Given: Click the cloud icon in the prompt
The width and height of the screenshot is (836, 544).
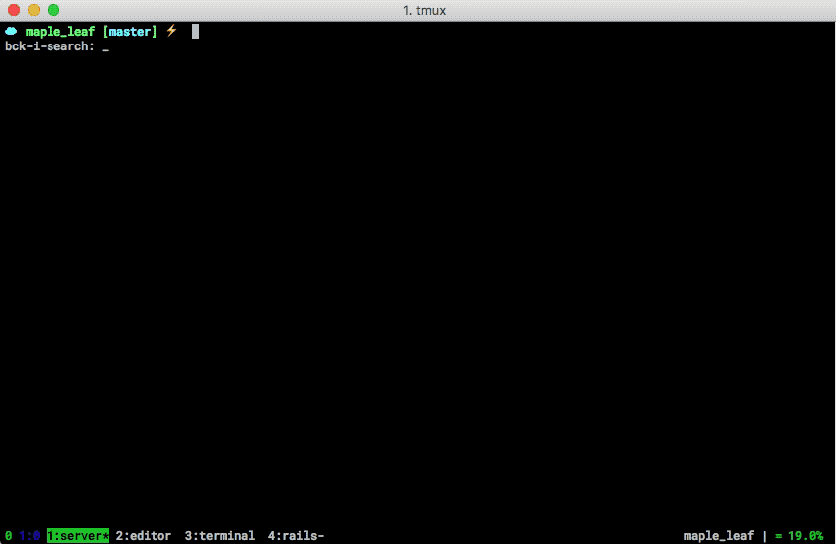Looking at the screenshot, I should coord(11,31).
